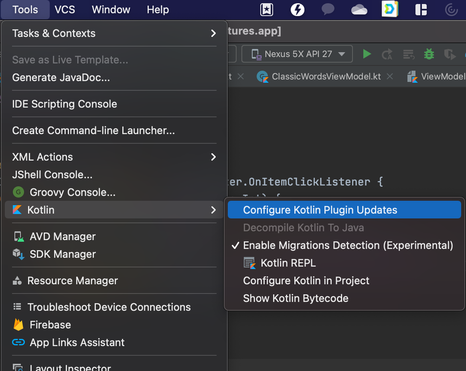The image size is (466, 371).
Task: Click the Kotlin REPL icon
Action: coord(250,263)
